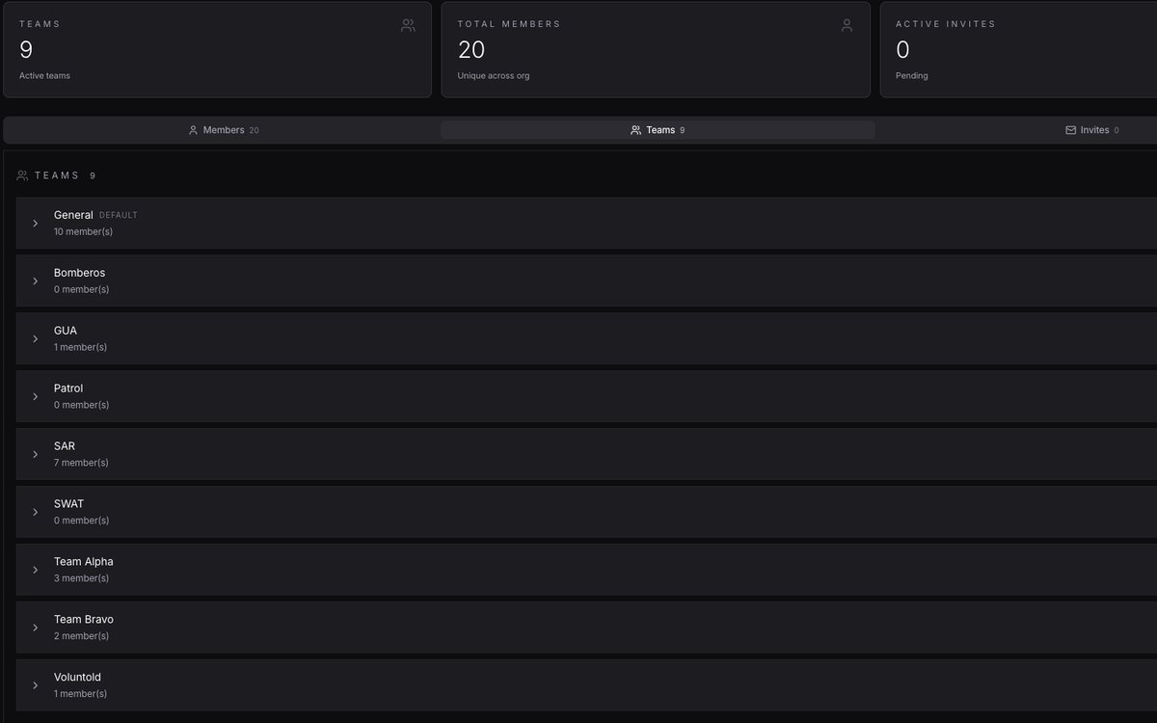Image resolution: width=1157 pixels, height=723 pixels.
Task: Click '2 member(s)' under Team Bravo
Action: (81, 636)
